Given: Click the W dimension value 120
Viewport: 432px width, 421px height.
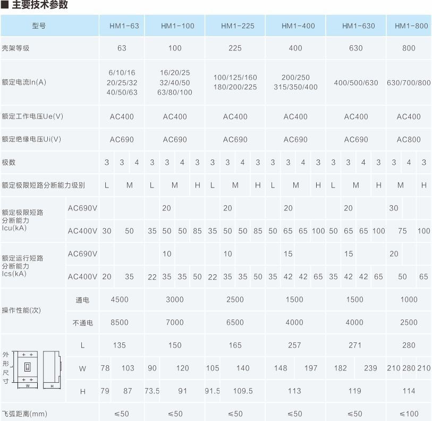Looking at the screenshot, I should pos(182,368).
